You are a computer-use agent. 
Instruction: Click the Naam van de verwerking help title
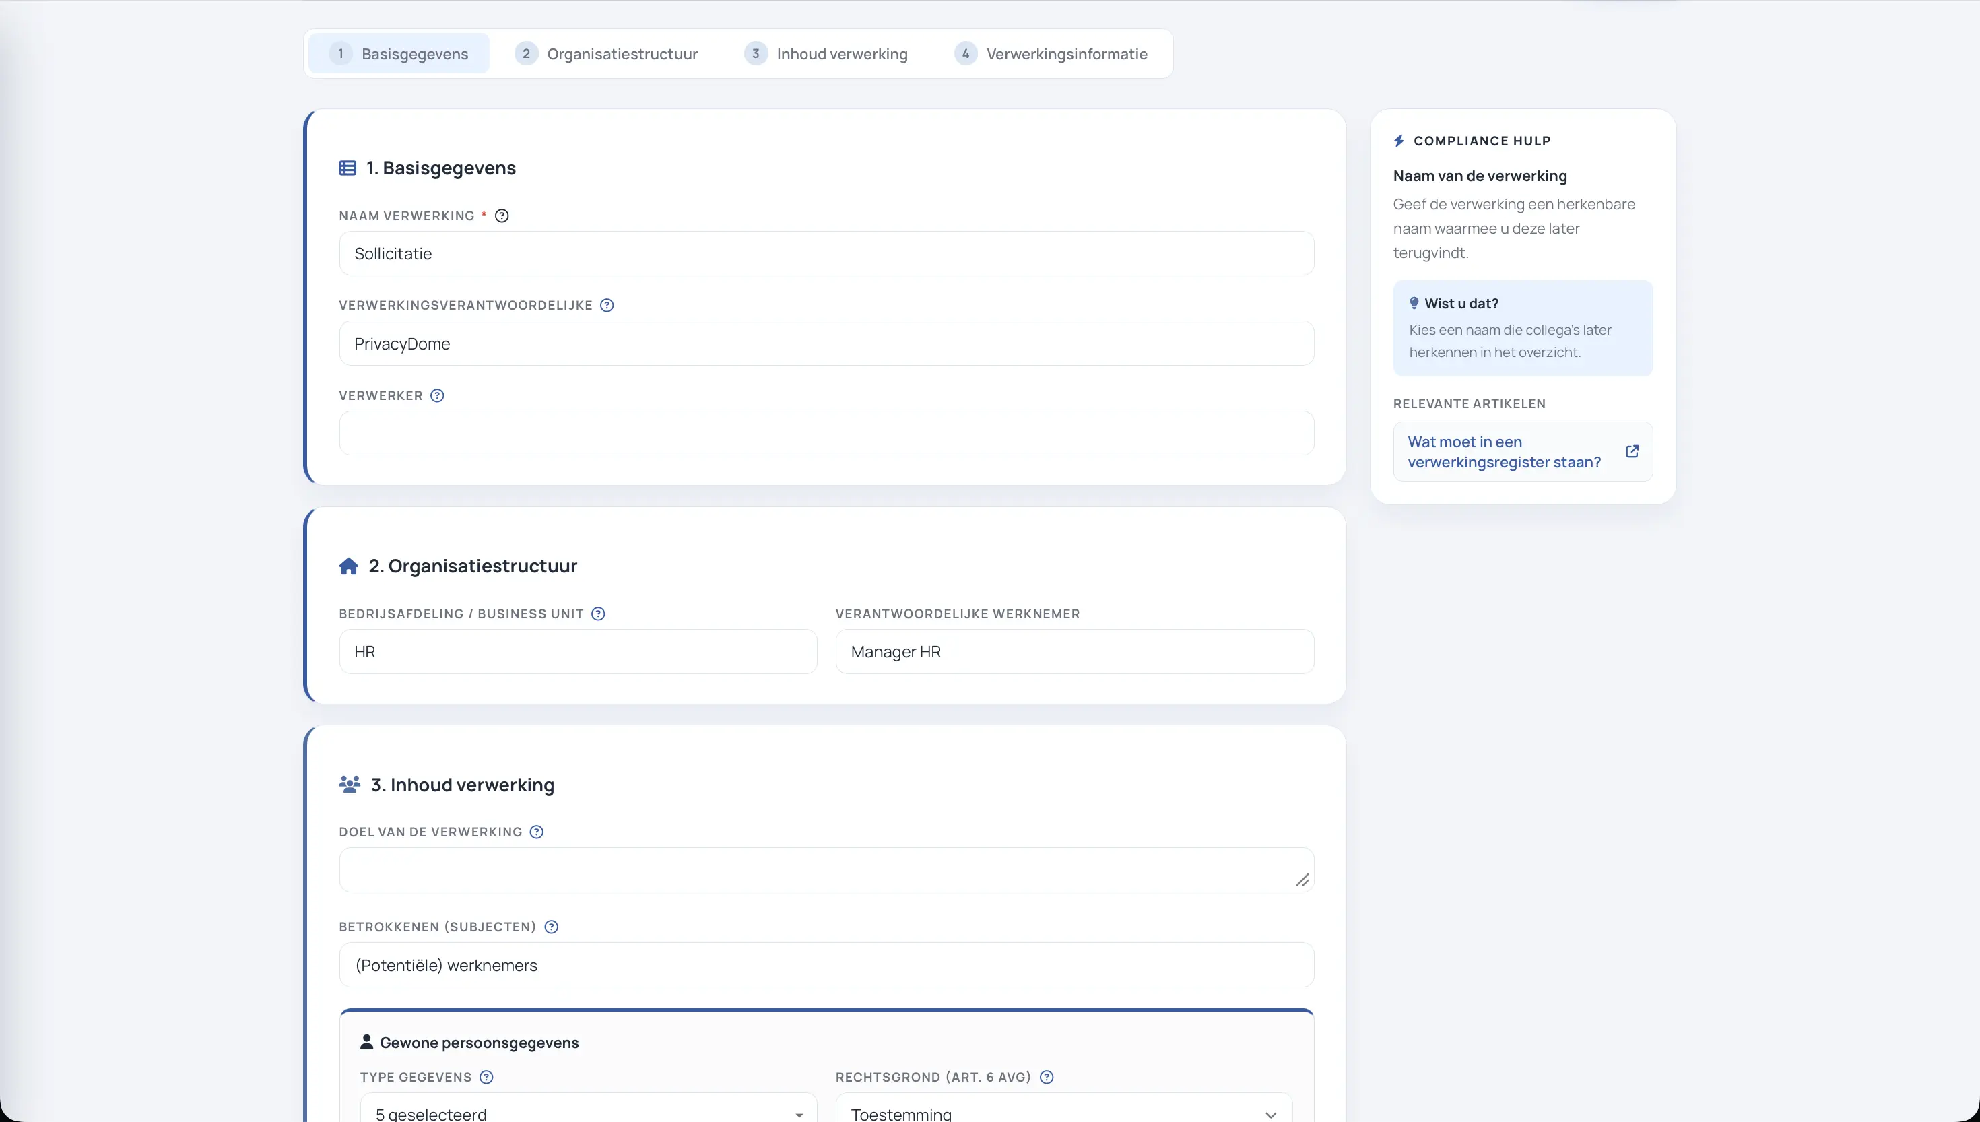[x=1480, y=176]
